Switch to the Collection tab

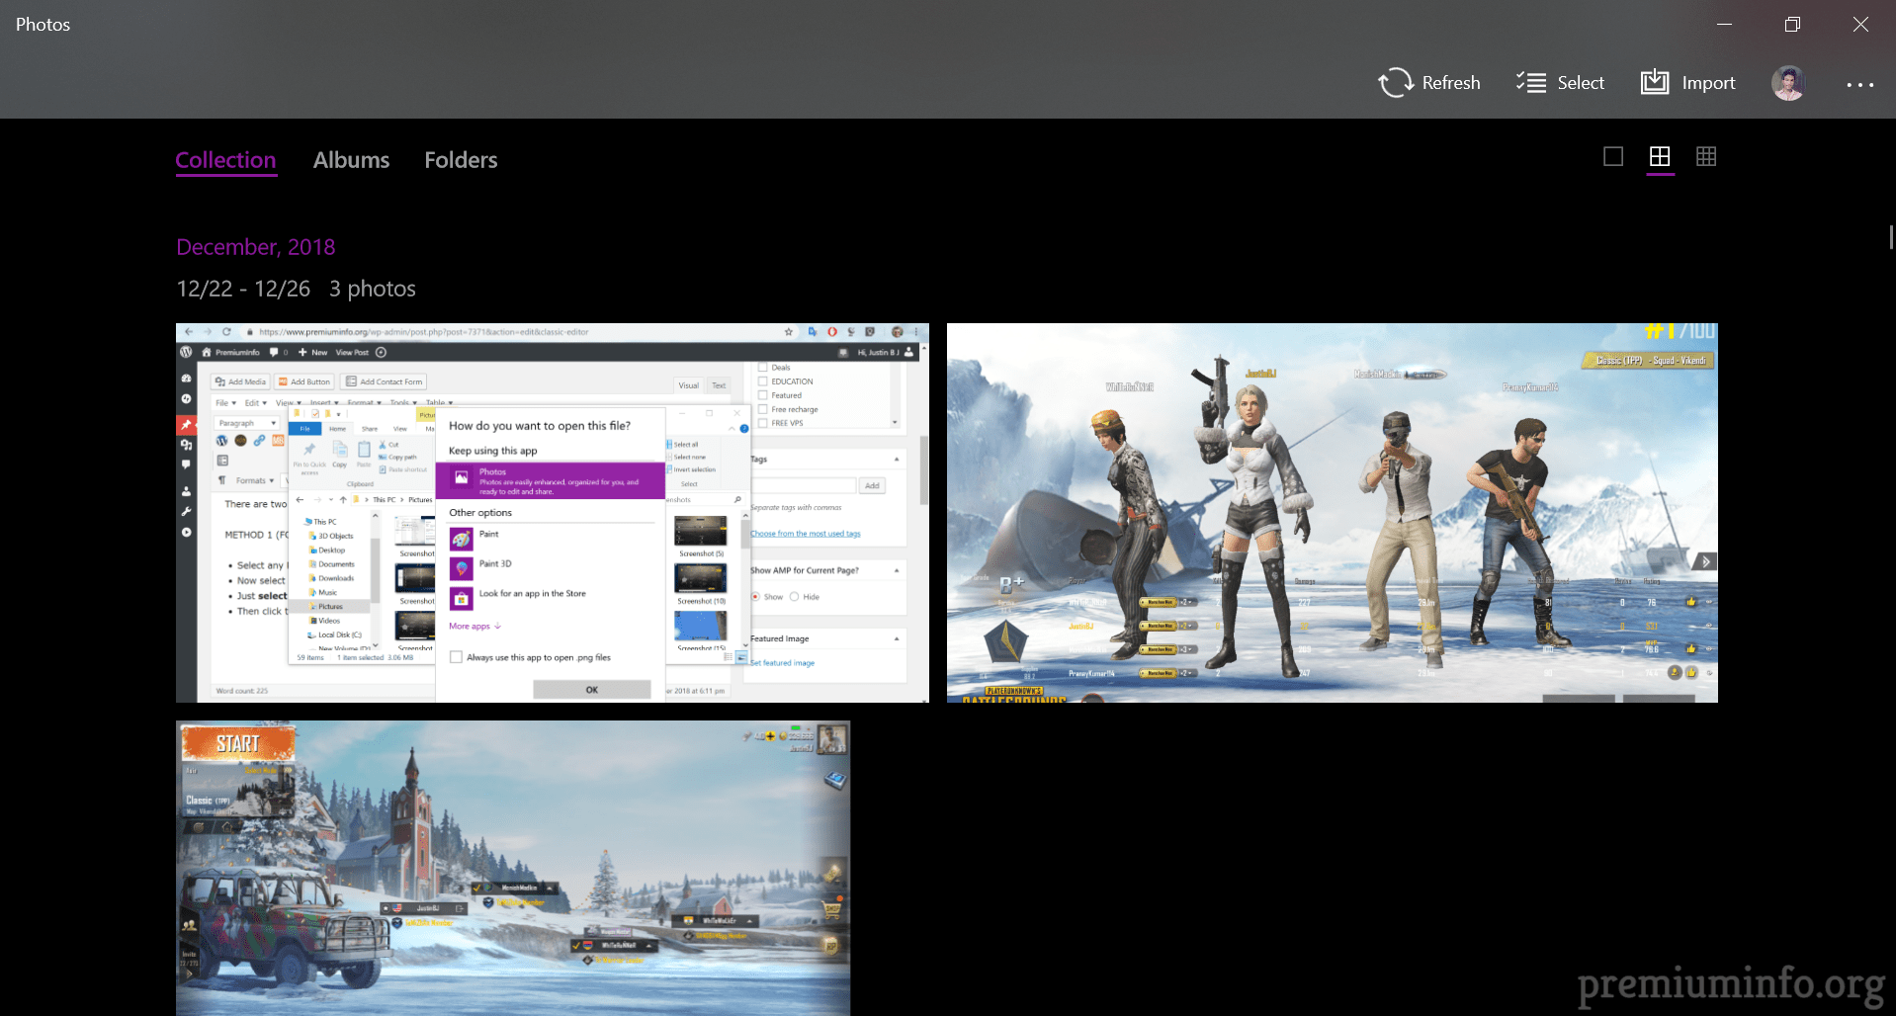click(x=225, y=160)
